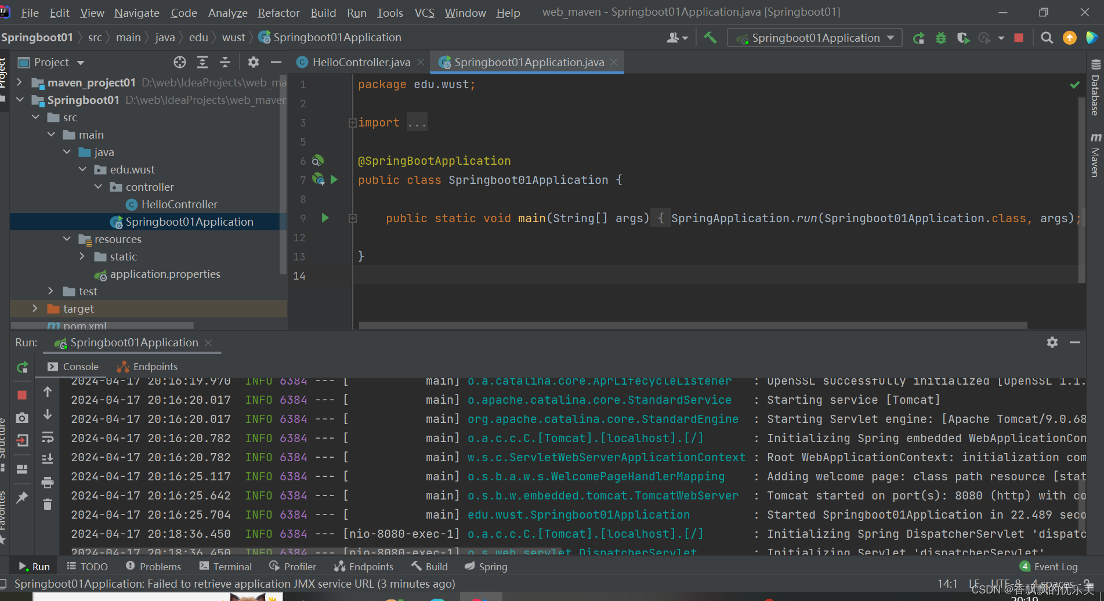Screen dimensions: 1104x601
Task: Click wust in navigation breadcrumb
Action: [234, 37]
